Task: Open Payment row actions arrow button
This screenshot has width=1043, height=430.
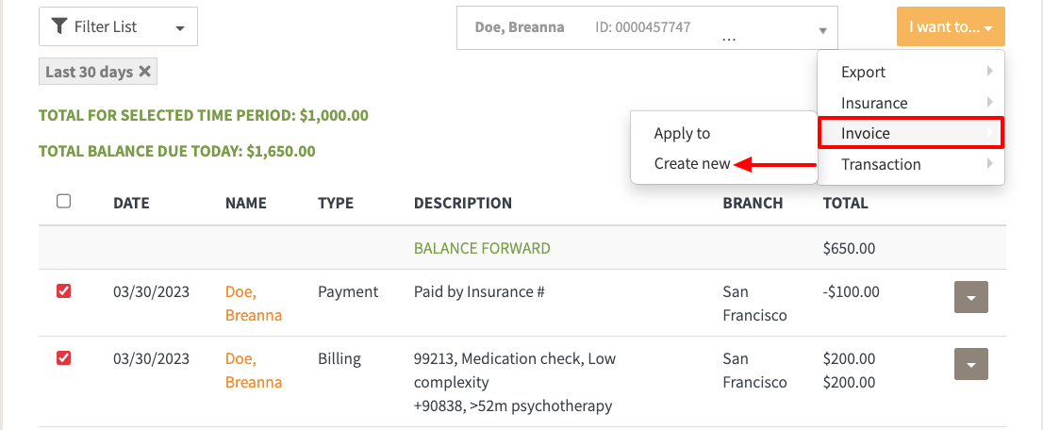Action: tap(971, 298)
